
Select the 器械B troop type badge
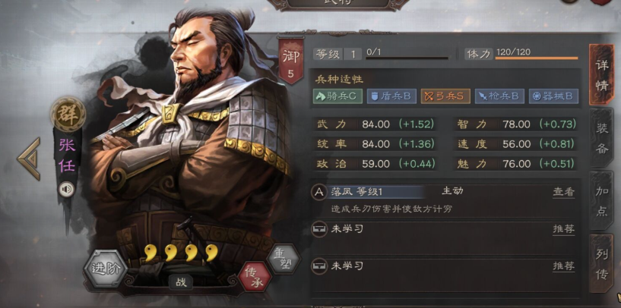tap(553, 96)
